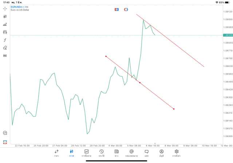Open the chart analysis icon at bottom-left
This screenshot has height=163, width=233.
[x=5, y=133]
